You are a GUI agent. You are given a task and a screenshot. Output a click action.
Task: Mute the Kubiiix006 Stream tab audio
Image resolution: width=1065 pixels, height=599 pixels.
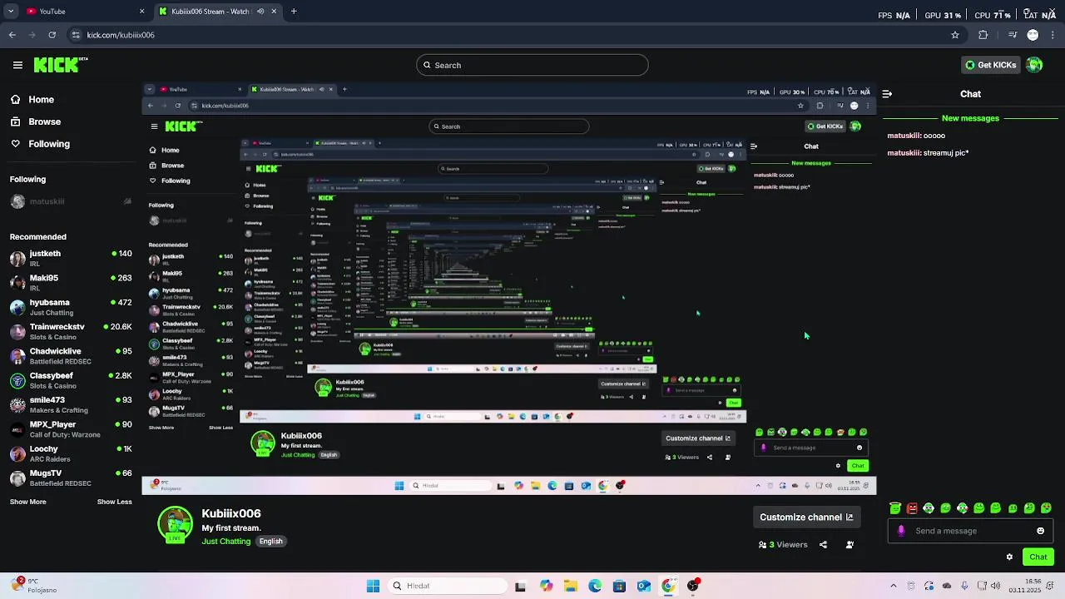(x=260, y=12)
